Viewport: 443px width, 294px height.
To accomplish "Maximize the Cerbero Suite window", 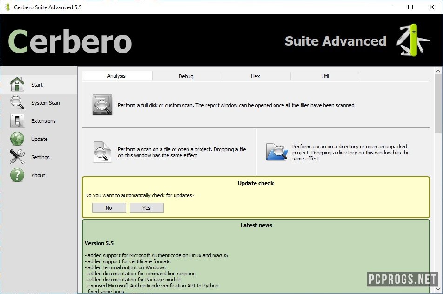I will point(410,7).
